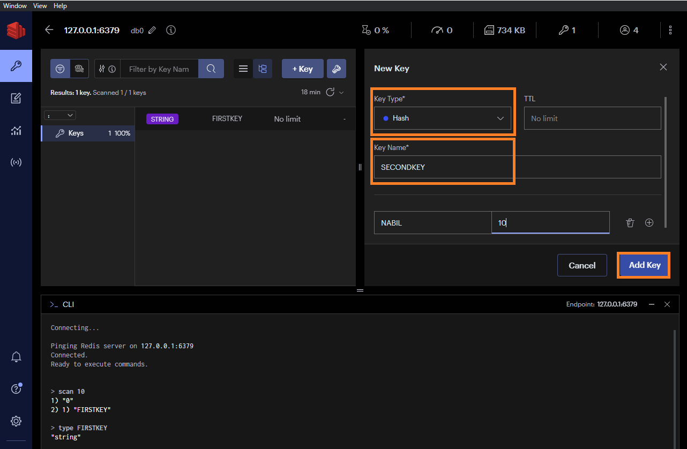Open the notifications bell

click(x=16, y=357)
